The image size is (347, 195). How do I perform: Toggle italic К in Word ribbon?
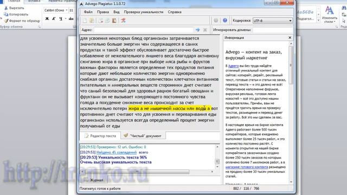click(x=54, y=19)
